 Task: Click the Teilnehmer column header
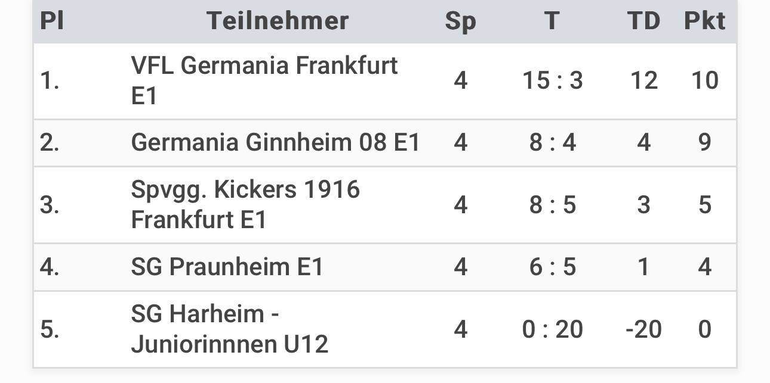pyautogui.click(x=278, y=21)
